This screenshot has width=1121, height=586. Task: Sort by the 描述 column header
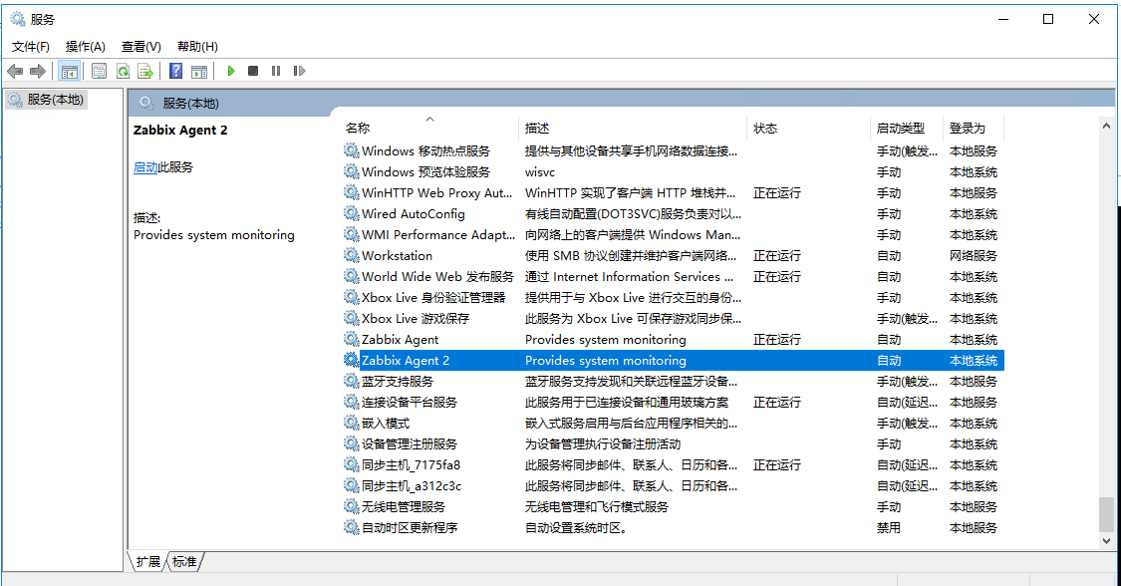coord(633,128)
